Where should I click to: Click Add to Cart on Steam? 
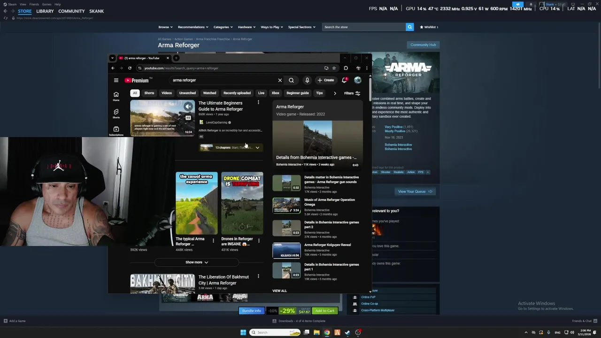point(325,311)
